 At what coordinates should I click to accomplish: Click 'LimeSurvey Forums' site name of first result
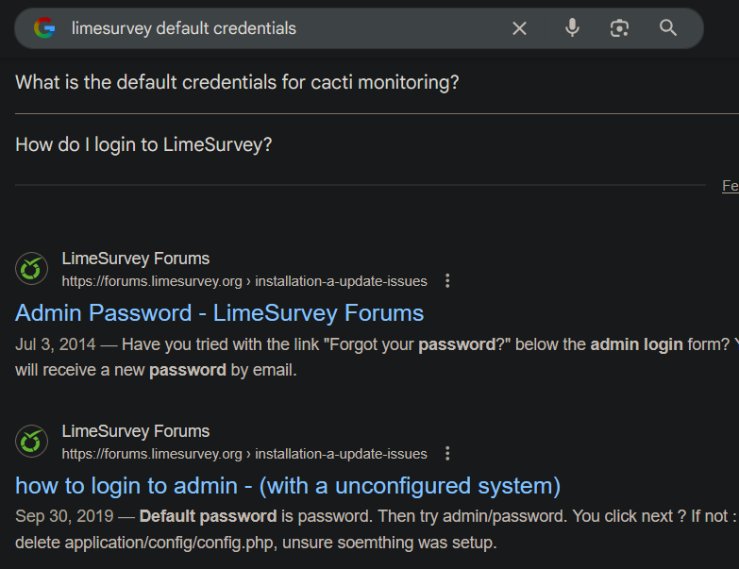point(136,259)
